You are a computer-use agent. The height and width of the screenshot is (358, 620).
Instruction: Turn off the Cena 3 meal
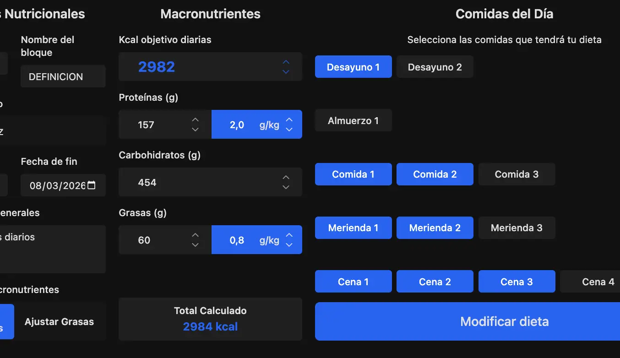517,282
